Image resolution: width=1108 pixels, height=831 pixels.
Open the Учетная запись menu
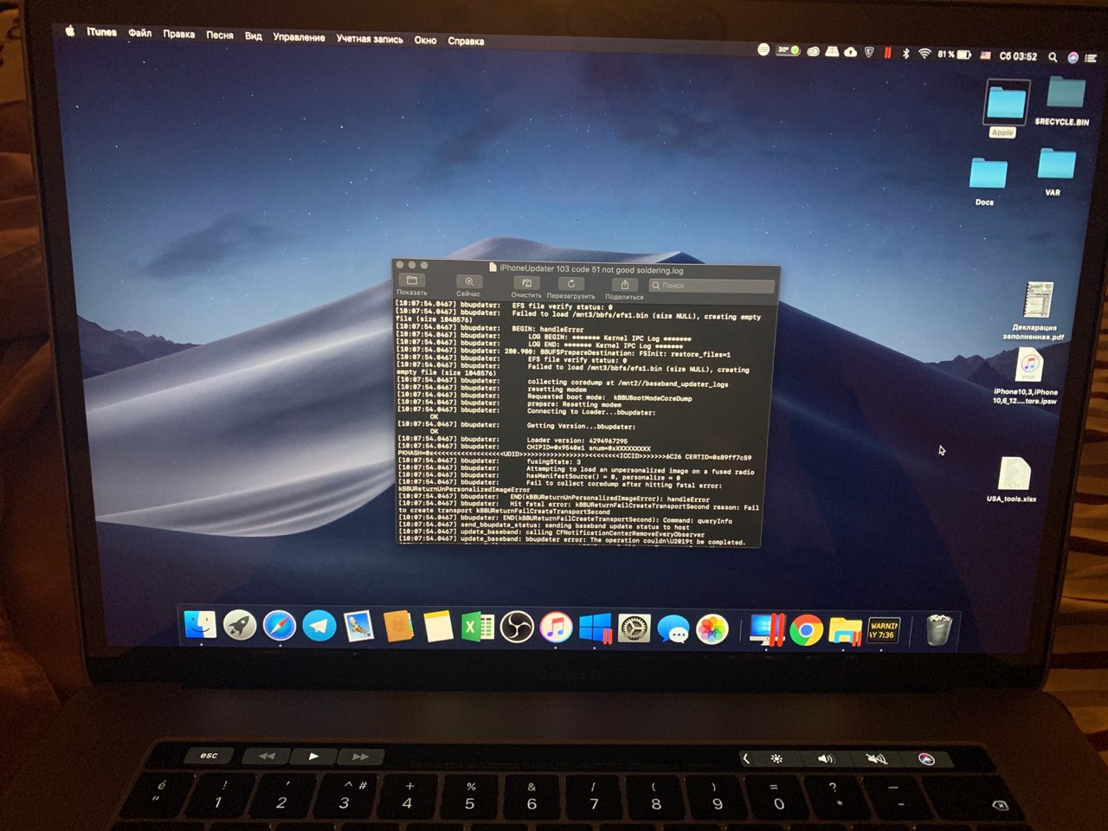pyautogui.click(x=370, y=39)
